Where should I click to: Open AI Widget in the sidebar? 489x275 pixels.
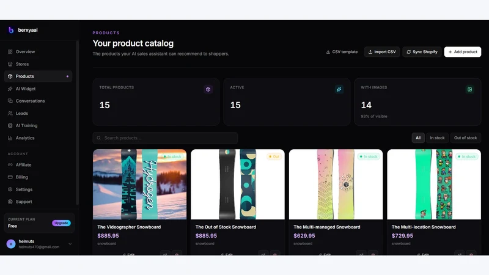click(38, 89)
